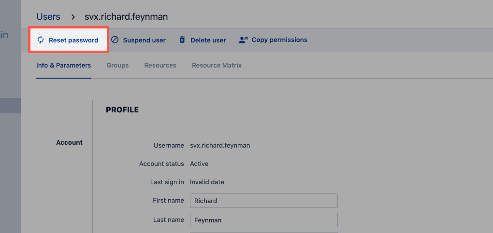Go back to the Users breadcrumb

tap(48, 17)
